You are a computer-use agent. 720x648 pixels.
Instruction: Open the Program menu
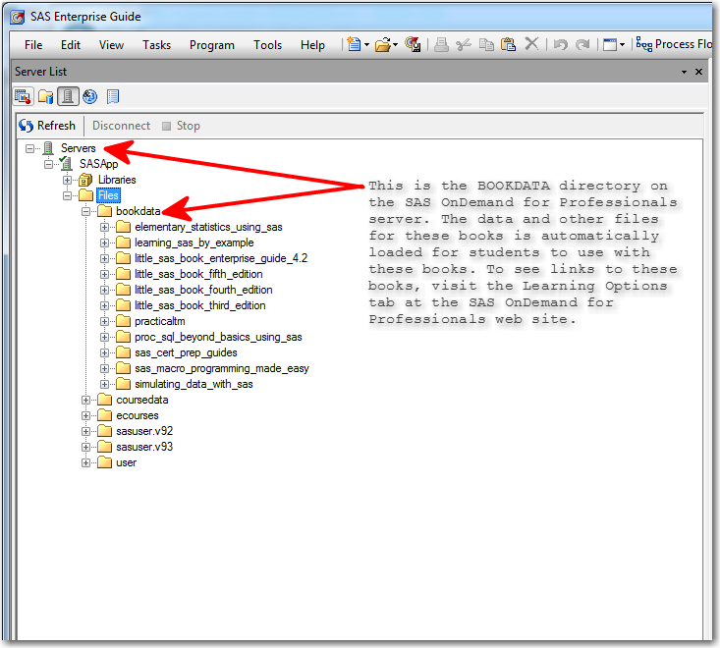(212, 45)
